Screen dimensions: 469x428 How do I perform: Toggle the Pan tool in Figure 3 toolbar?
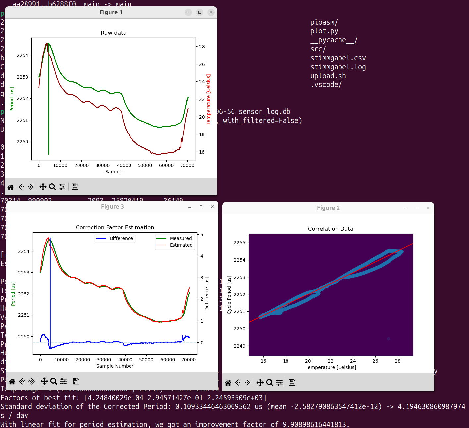click(x=44, y=381)
